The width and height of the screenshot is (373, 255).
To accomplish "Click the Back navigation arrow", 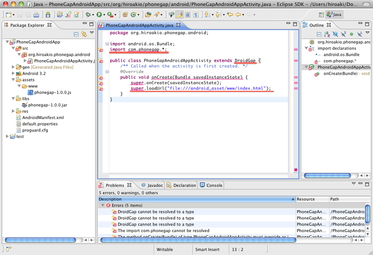I will pos(238,15).
